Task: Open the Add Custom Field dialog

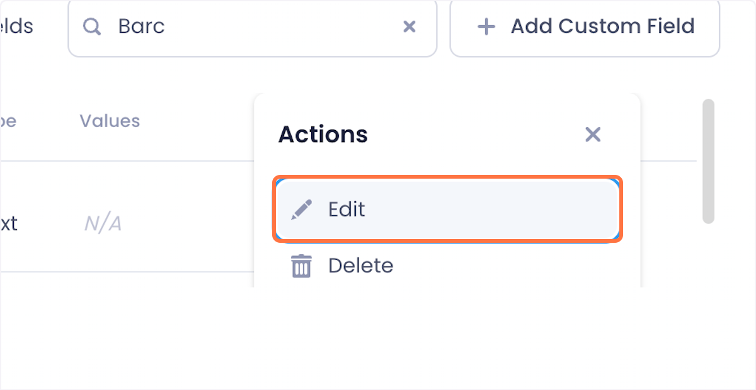Action: click(x=585, y=26)
